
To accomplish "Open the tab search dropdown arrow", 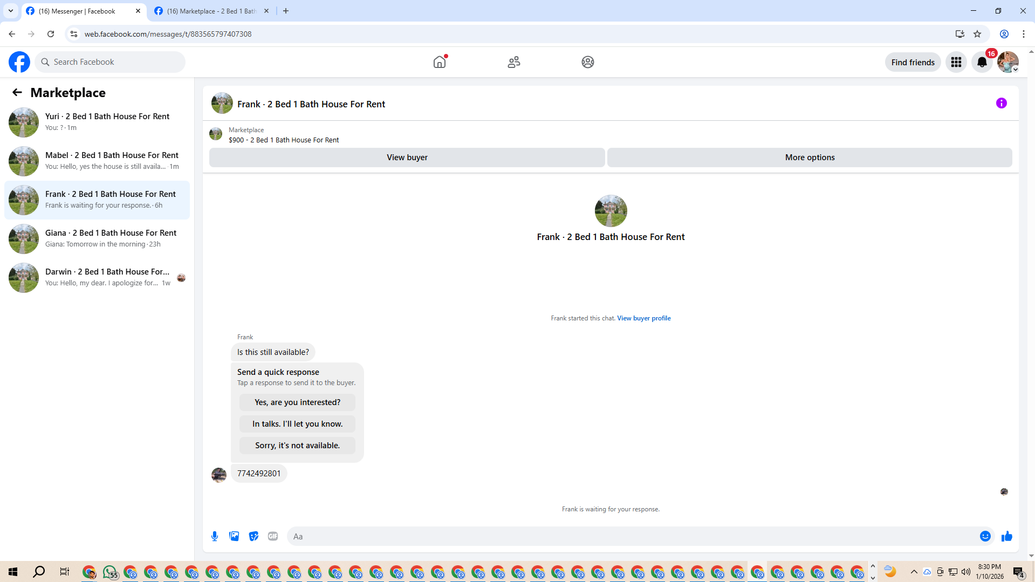I will pyautogui.click(x=11, y=11).
